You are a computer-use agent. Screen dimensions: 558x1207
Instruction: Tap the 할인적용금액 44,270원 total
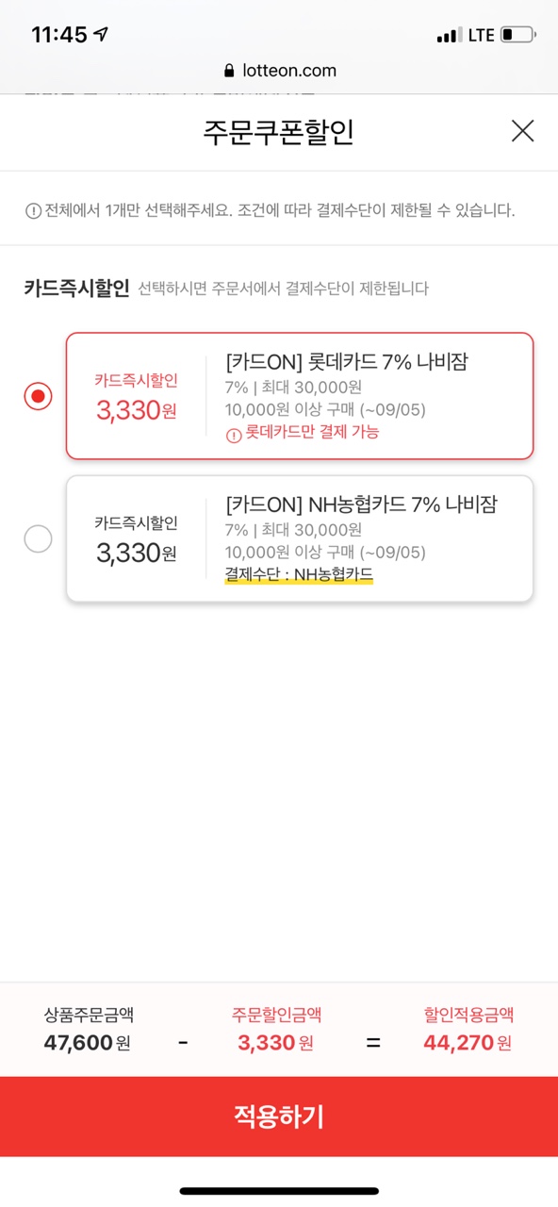coord(468,1030)
